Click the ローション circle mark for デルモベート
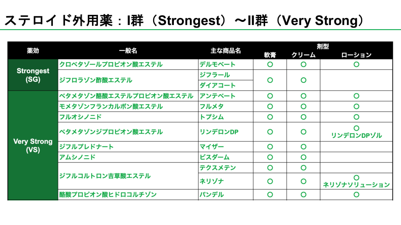The image size is (401, 225). coord(356,64)
